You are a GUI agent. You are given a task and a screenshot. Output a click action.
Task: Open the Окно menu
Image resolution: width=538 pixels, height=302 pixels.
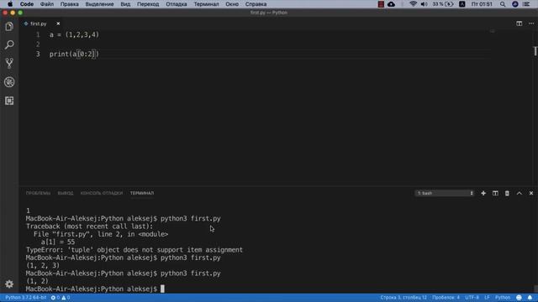click(232, 4)
